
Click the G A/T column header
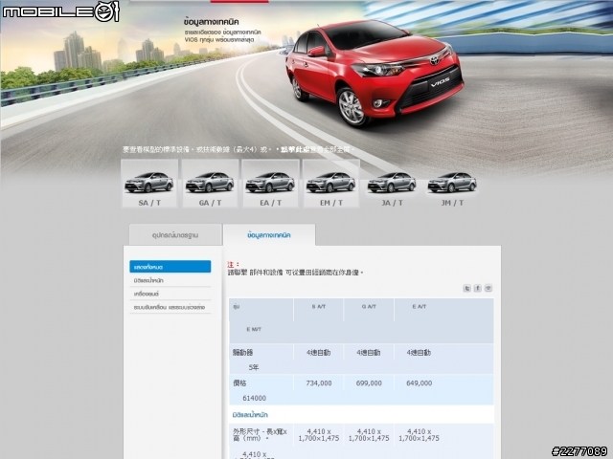(369, 306)
